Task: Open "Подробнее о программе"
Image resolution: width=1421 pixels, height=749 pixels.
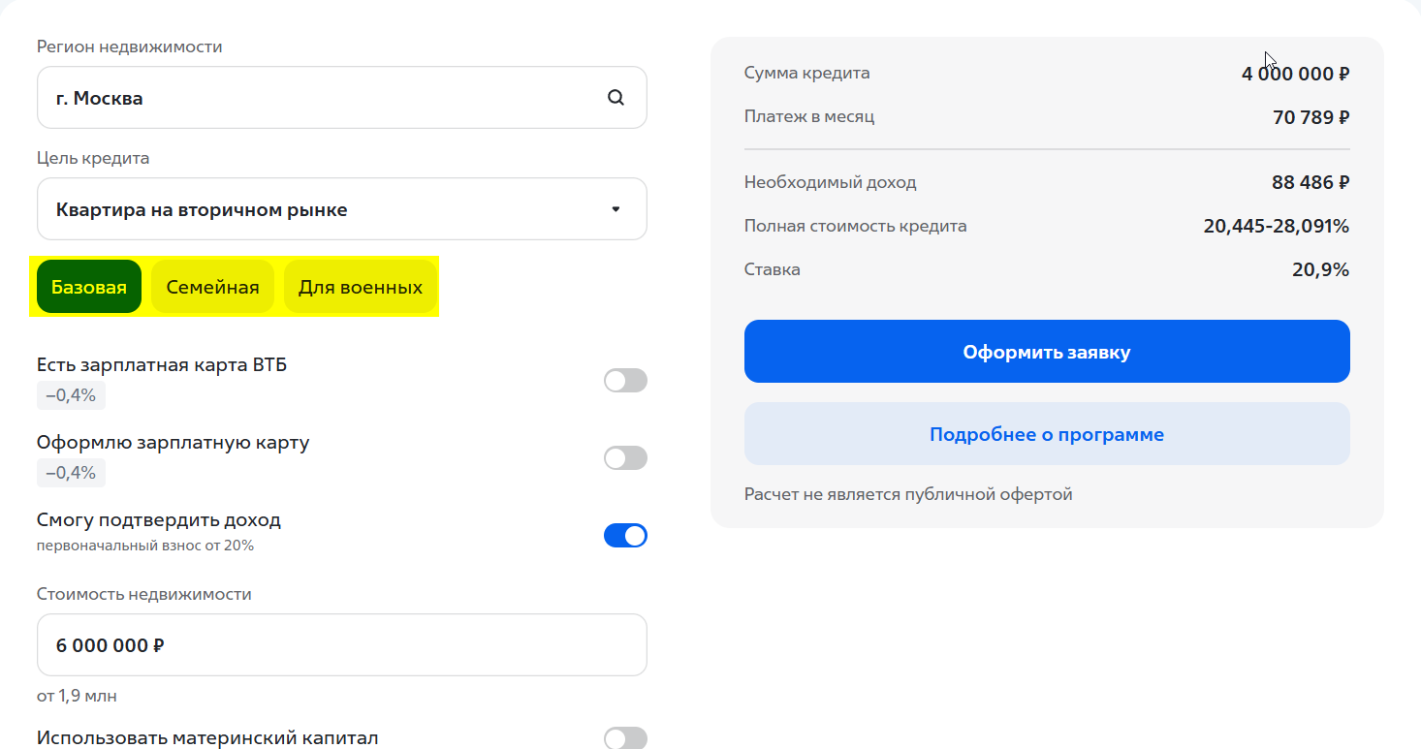Action: [1046, 433]
